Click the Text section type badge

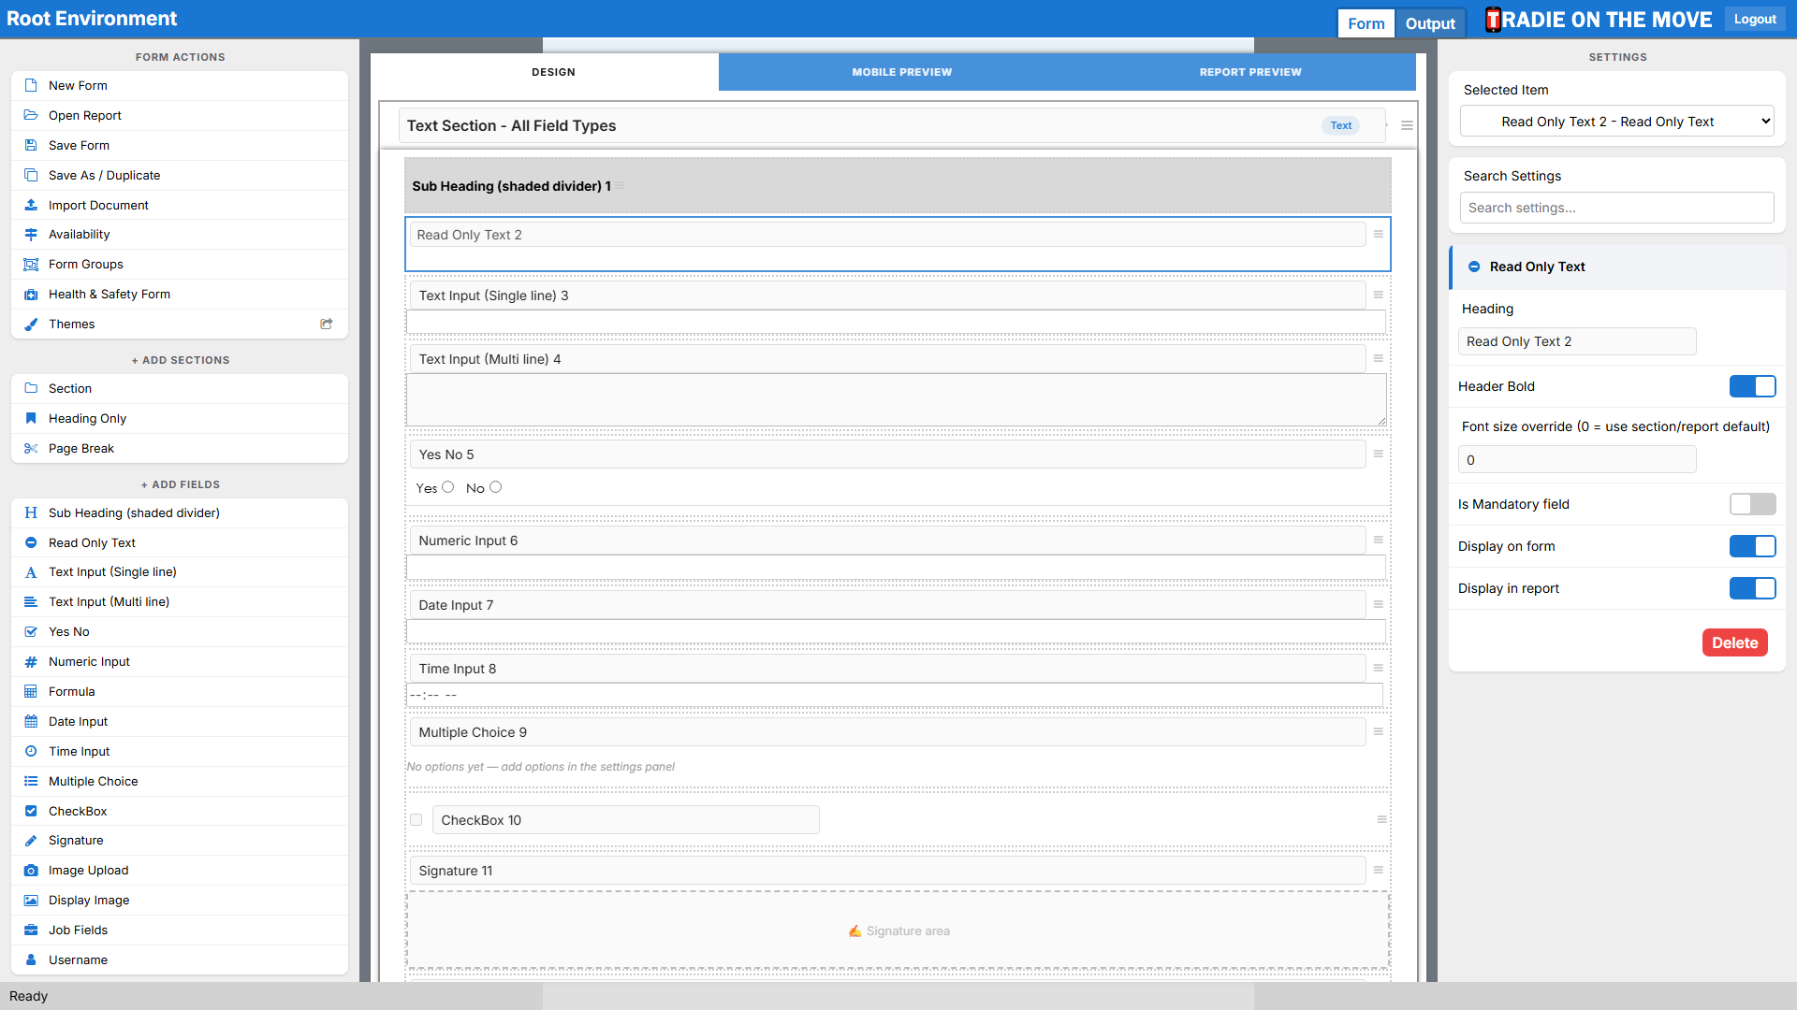click(x=1341, y=125)
